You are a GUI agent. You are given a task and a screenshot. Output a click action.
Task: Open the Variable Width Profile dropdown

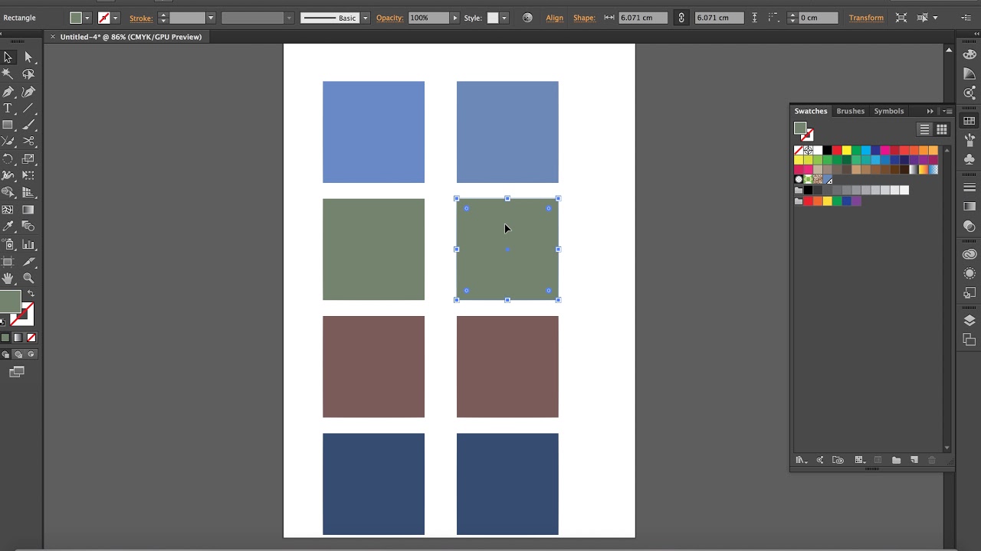click(x=288, y=18)
